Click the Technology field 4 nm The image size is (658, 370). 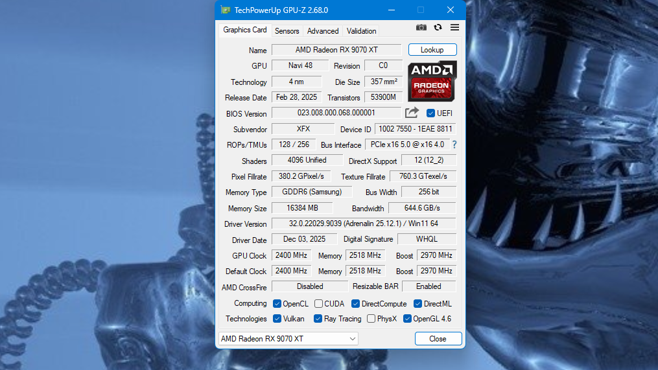[296, 82]
